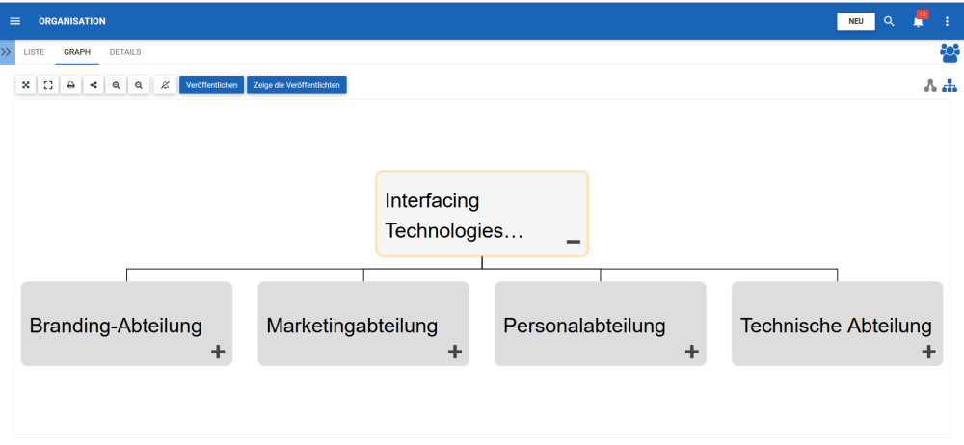Toggle fullscreen mode for the graph
Screen dimensions: 964x445
(x=48, y=85)
